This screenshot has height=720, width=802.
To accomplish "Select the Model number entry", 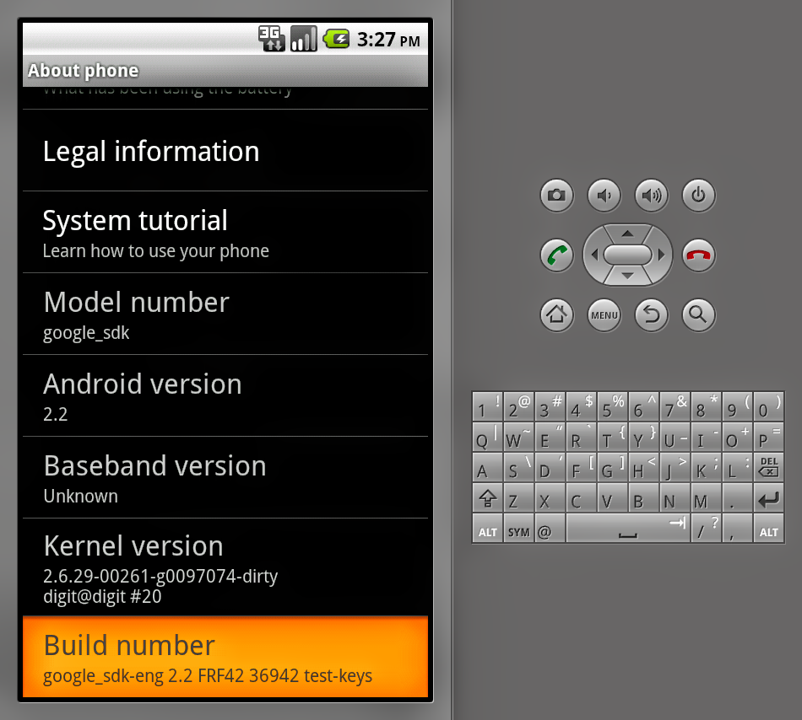I will point(225,314).
